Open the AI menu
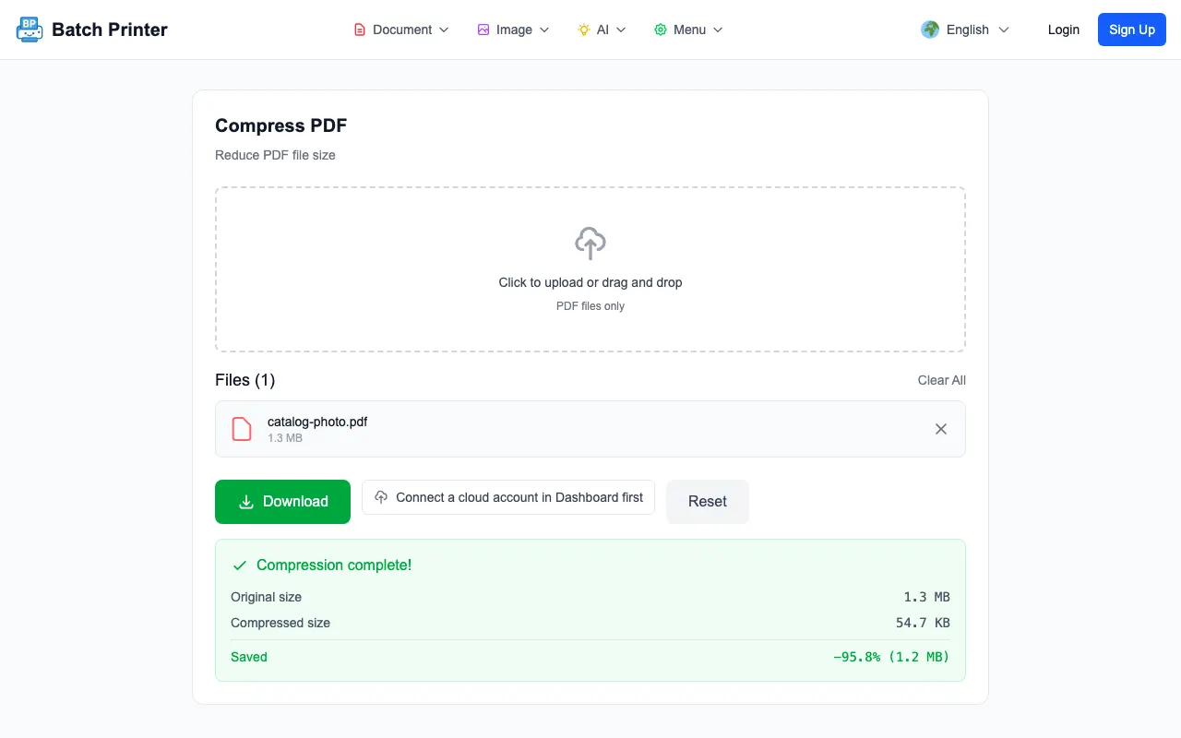 602,30
